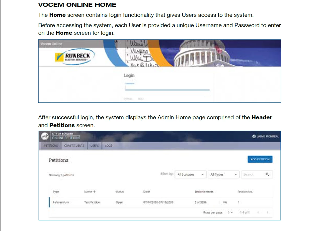Click the Petitions page heading
This screenshot has width=318, height=231.
59,160
